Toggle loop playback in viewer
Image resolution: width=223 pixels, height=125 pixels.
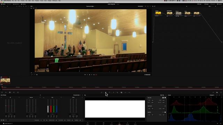96,75
